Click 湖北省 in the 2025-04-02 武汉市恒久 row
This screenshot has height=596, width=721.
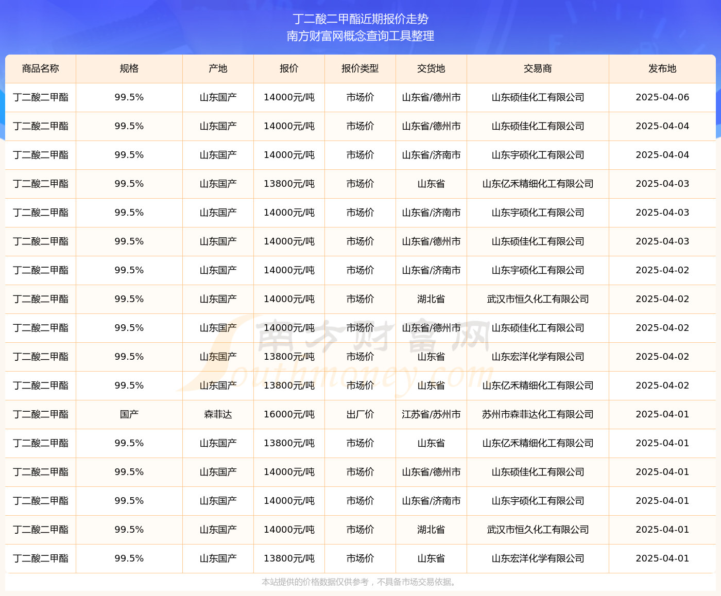click(431, 299)
